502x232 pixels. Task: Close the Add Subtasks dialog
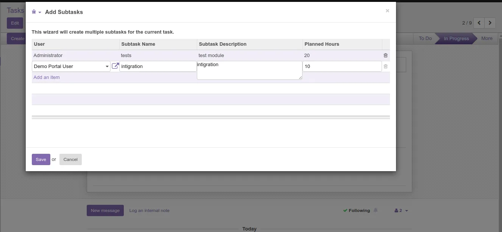387,11
